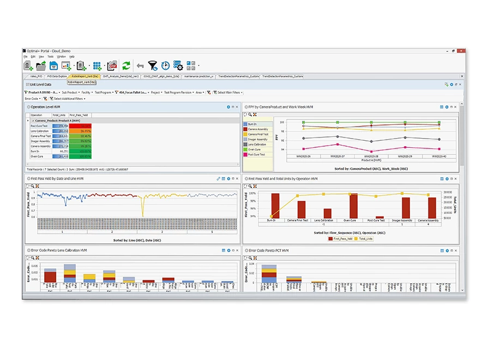The width and height of the screenshot is (488, 347).
Task: Click table view icon in FPY by CameraProduct panel
Action: (x=441, y=107)
